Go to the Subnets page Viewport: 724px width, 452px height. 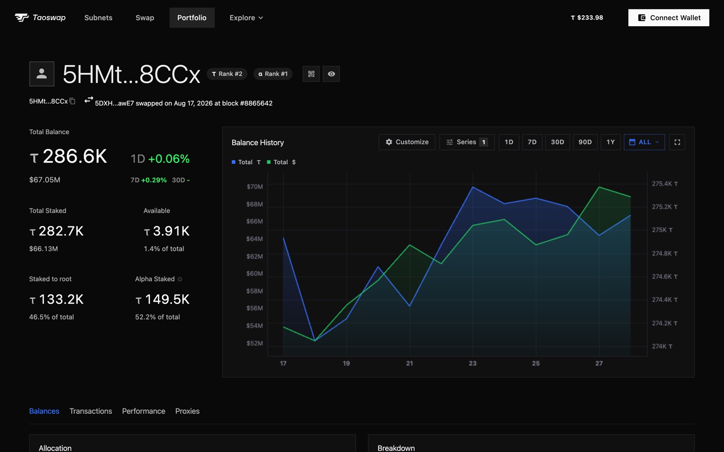click(99, 18)
